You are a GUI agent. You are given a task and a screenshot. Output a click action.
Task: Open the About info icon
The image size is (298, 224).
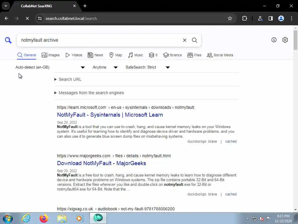point(274,40)
